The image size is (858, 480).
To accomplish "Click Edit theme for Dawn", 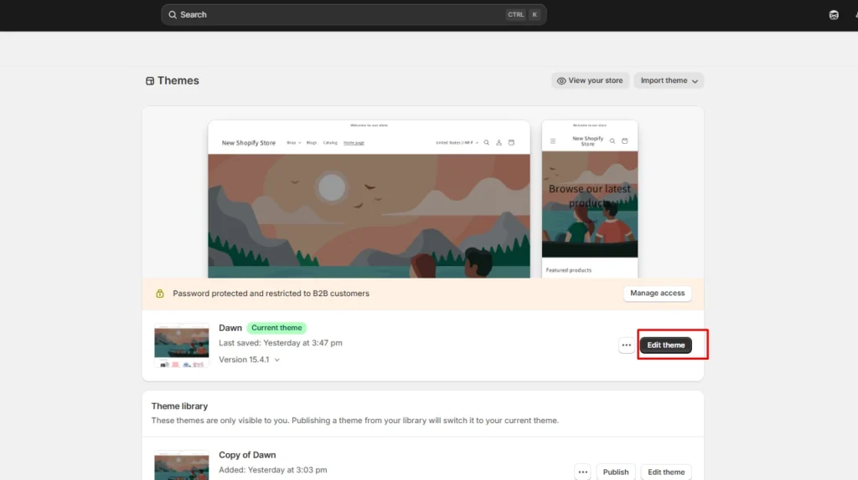I will click(666, 345).
